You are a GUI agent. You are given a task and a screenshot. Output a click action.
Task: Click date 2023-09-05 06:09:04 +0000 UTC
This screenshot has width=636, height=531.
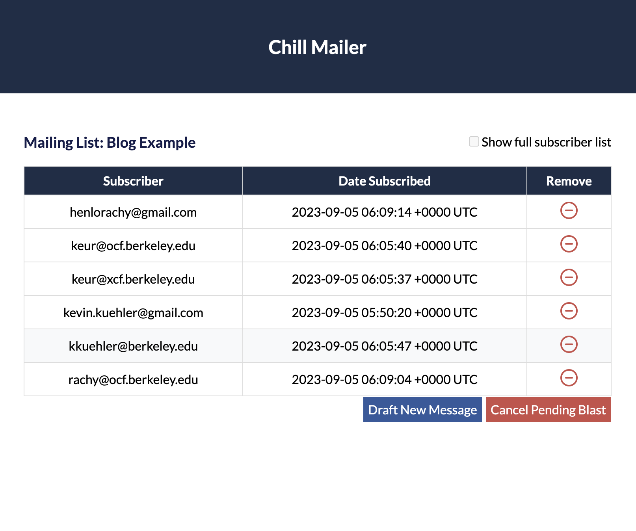pyautogui.click(x=385, y=379)
